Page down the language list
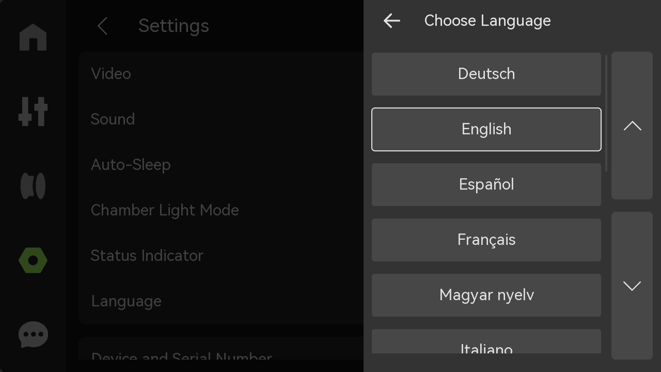The image size is (661, 372). pos(632,286)
